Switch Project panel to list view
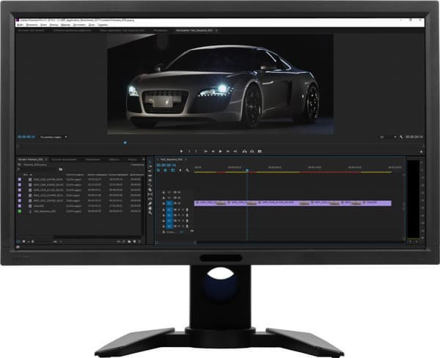The image size is (440, 358). tap(18, 241)
